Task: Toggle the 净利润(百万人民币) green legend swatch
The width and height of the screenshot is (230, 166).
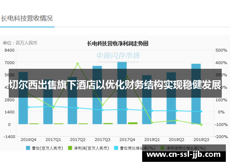Action: point(70,148)
